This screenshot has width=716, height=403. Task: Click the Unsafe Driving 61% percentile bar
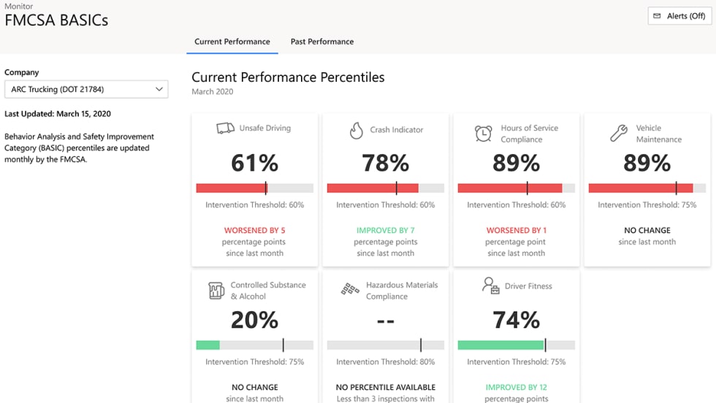point(254,188)
